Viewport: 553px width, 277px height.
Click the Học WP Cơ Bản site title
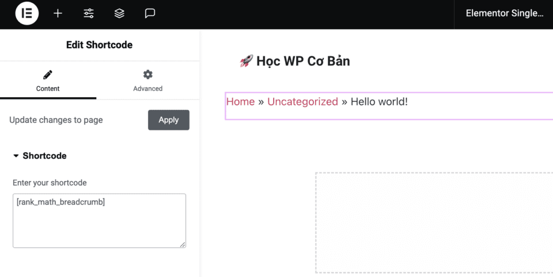tap(303, 61)
